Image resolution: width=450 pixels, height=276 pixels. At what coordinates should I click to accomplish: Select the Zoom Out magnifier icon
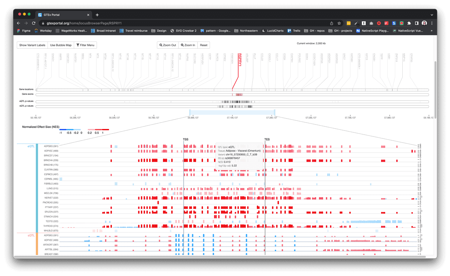click(x=161, y=45)
